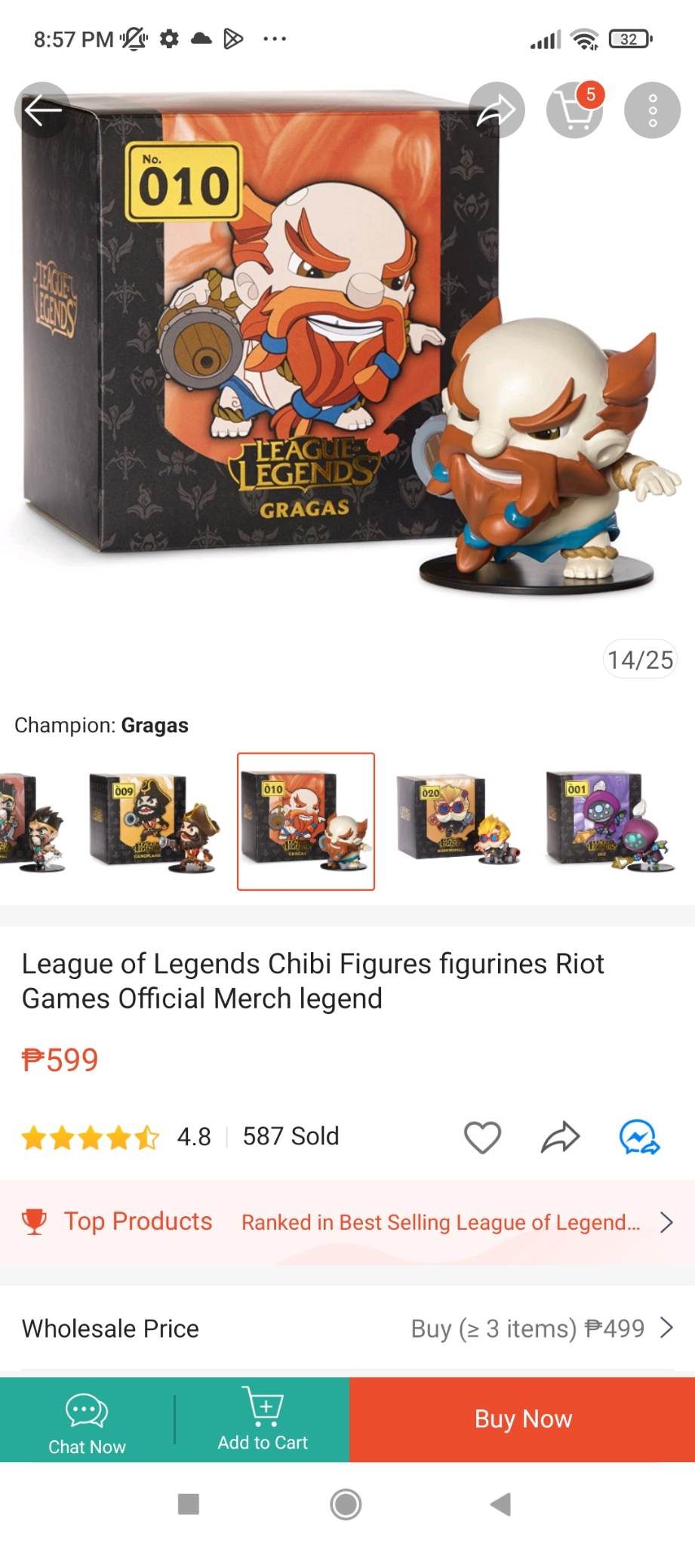Select the Gangplank 009 thumbnail
This screenshot has width=695, height=1546.
155,822
